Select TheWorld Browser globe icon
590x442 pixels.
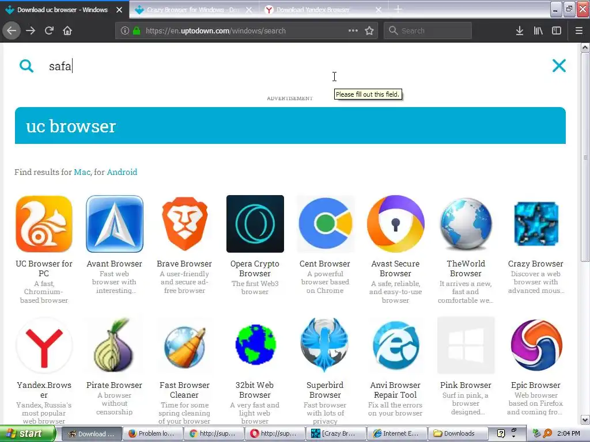(466, 224)
